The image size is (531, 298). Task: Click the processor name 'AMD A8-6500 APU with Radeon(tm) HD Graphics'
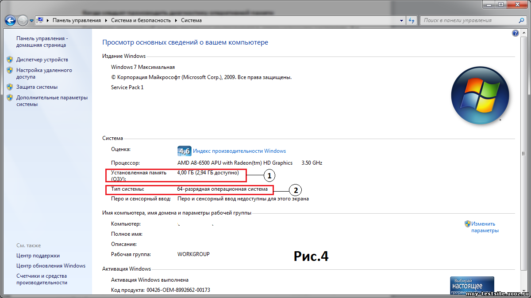point(235,163)
